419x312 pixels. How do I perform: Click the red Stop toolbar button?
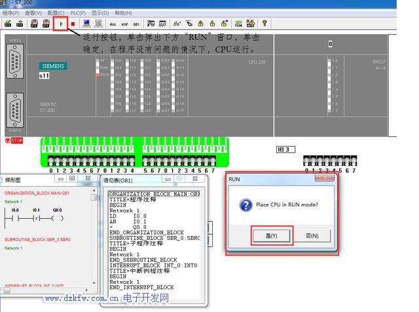point(73,24)
